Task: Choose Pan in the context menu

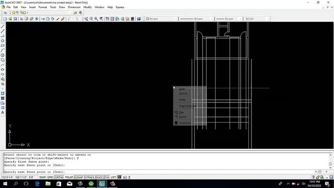Action: [190, 112]
